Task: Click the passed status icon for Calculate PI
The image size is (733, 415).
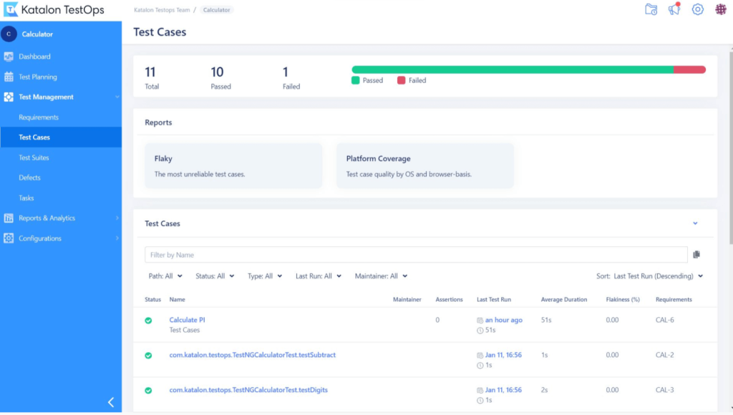Action: pyautogui.click(x=148, y=321)
